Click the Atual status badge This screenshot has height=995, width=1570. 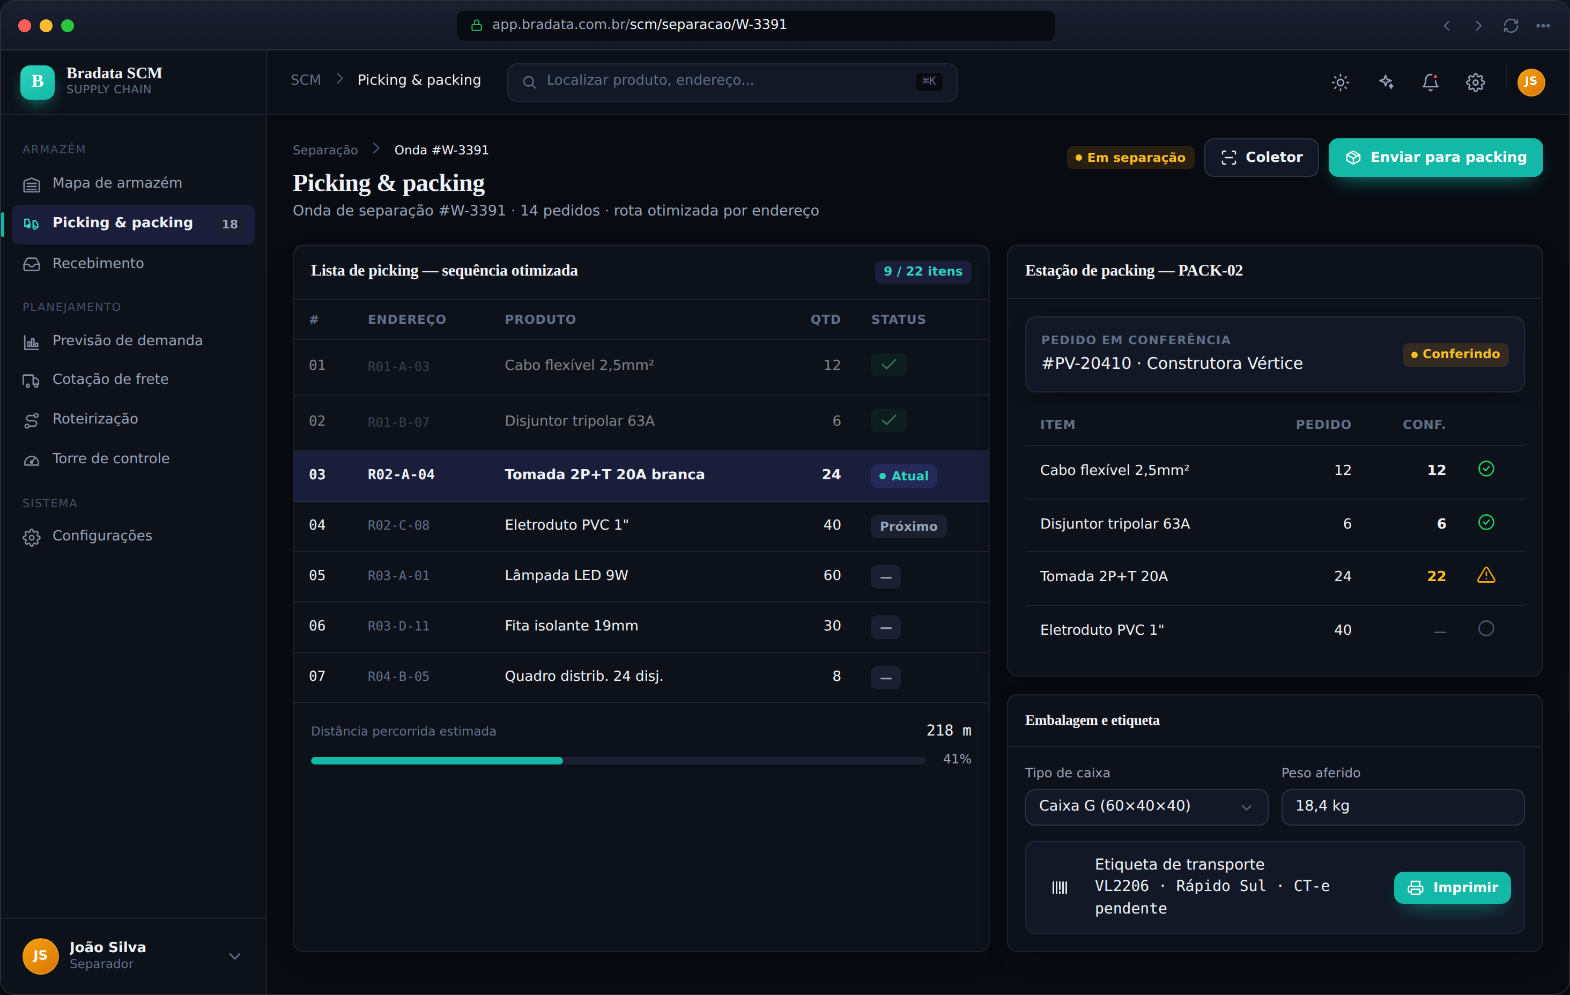click(x=904, y=476)
